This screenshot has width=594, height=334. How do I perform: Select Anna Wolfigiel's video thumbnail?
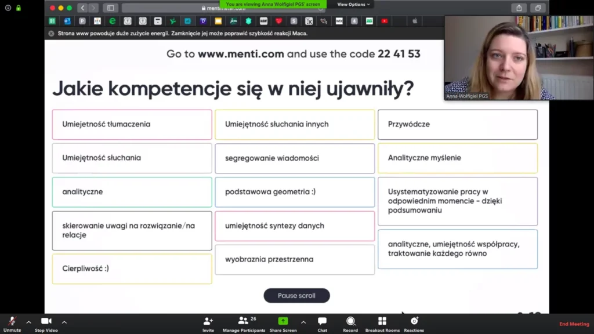496,57
